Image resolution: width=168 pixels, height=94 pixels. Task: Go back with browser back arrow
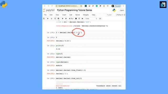tap(45, 6)
